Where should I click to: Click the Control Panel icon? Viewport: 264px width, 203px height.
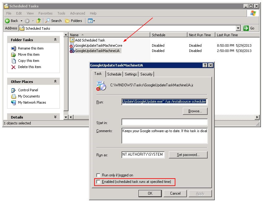(13, 90)
